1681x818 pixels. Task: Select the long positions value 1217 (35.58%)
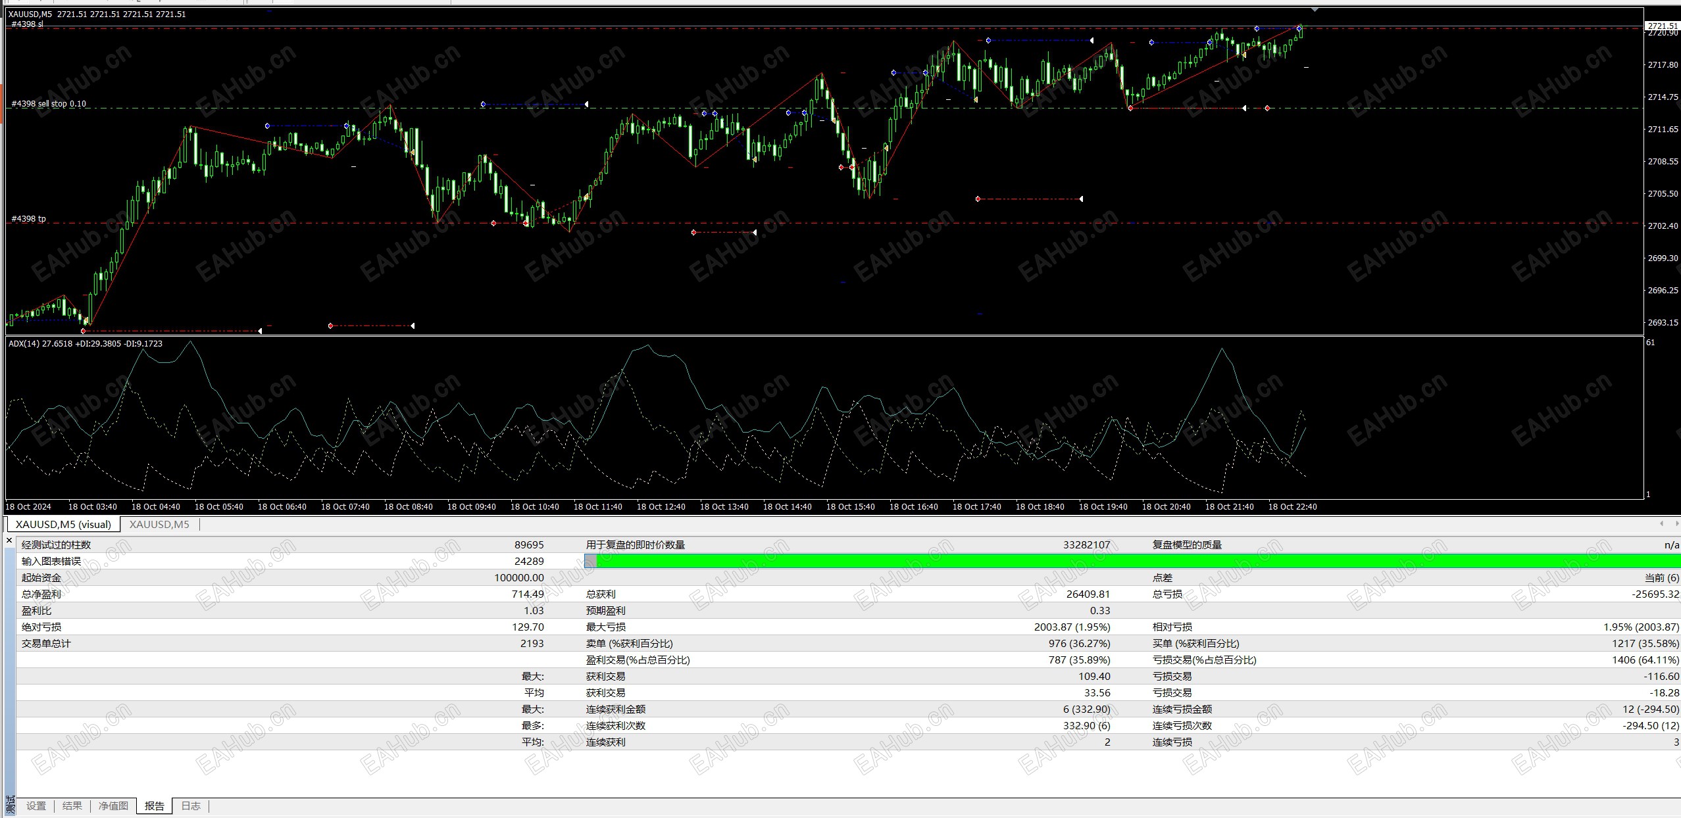[x=1645, y=643]
